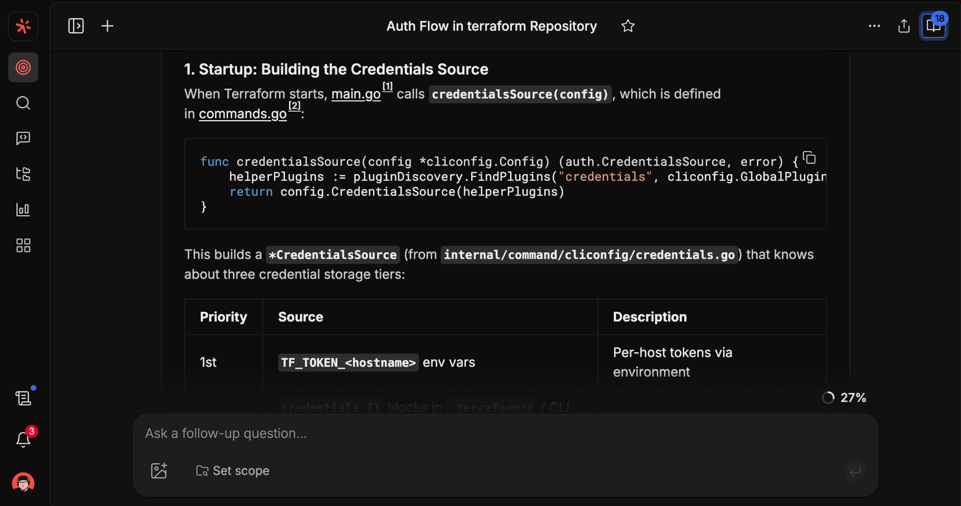
Task: Open the scroll/changelog icon with blue dot
Action: (x=23, y=398)
